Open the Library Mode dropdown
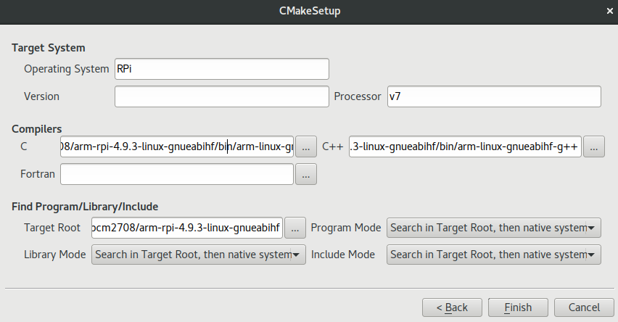Image resolution: width=618 pixels, height=322 pixels. click(x=199, y=255)
